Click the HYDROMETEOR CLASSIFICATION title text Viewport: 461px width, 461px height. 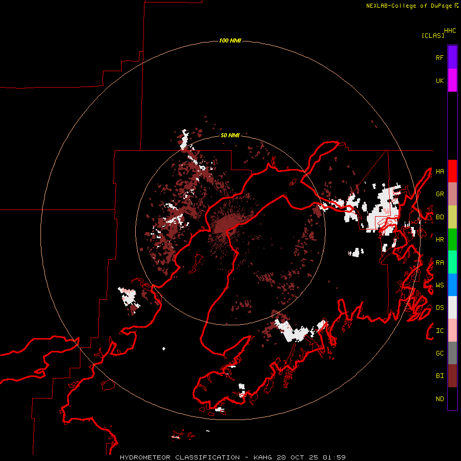point(180,457)
